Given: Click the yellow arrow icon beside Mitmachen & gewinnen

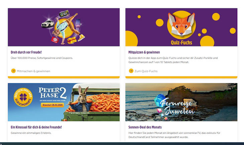Looking at the screenshot, I should [13, 71].
